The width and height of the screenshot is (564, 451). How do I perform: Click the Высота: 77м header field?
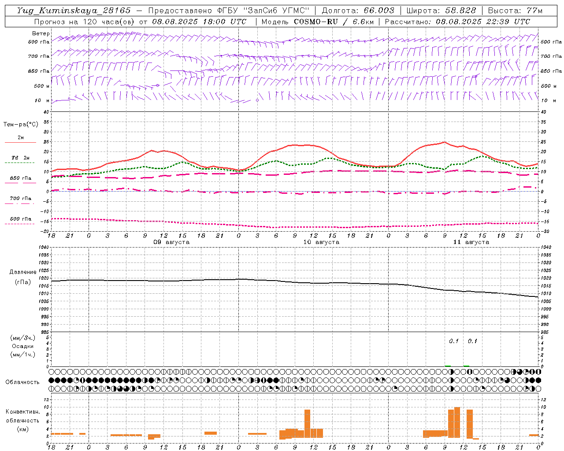[x=515, y=11]
